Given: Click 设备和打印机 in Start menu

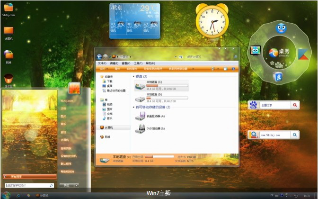Looking at the screenshot, I should coord(69,156).
